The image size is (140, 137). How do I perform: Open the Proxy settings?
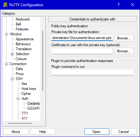pos(20,74)
